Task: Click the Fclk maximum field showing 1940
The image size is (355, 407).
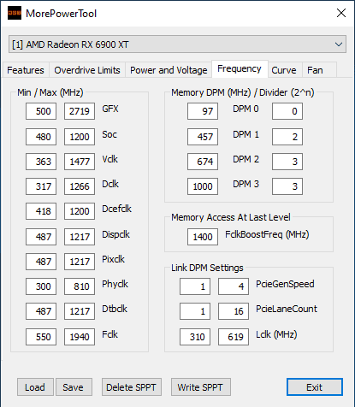Action: tap(80, 337)
